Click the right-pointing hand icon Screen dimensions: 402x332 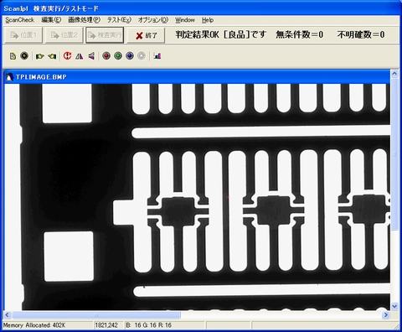(40, 56)
